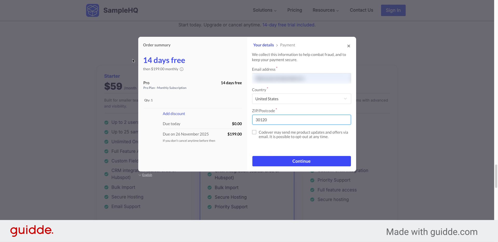Image resolution: width=498 pixels, height=242 pixels.
Task: Click the info icon beside the monthly price
Action: point(182,69)
